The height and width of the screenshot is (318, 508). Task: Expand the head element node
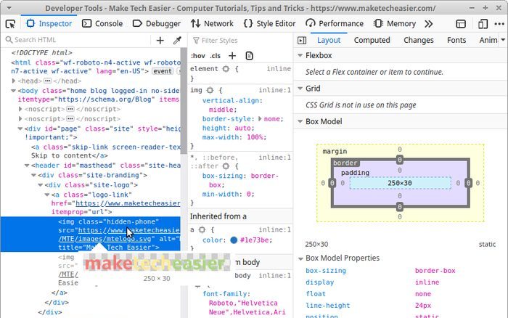(x=14, y=81)
